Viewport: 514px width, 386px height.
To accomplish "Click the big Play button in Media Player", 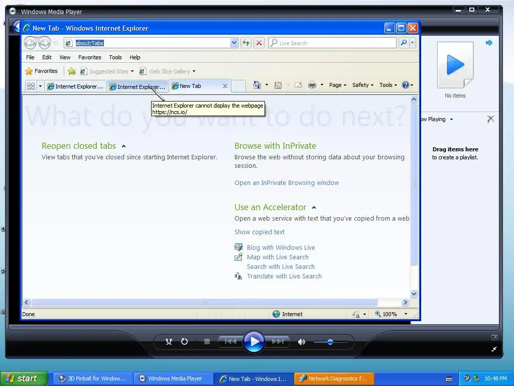I will click(254, 342).
